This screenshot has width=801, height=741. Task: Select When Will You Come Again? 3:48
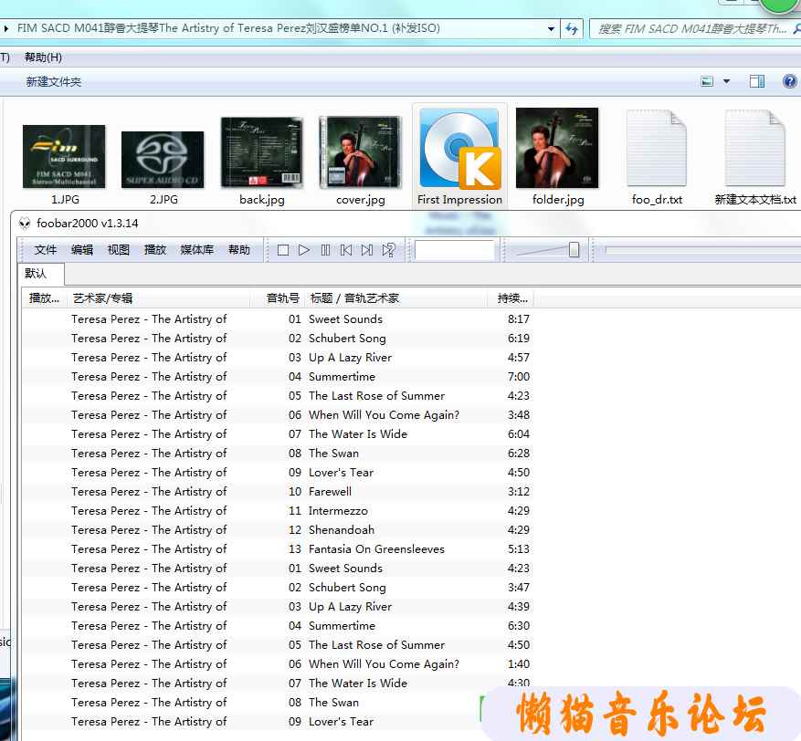click(278, 415)
